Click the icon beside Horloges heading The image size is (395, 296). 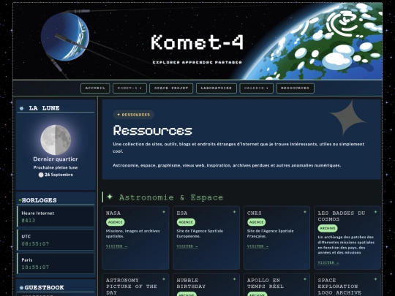(20, 200)
